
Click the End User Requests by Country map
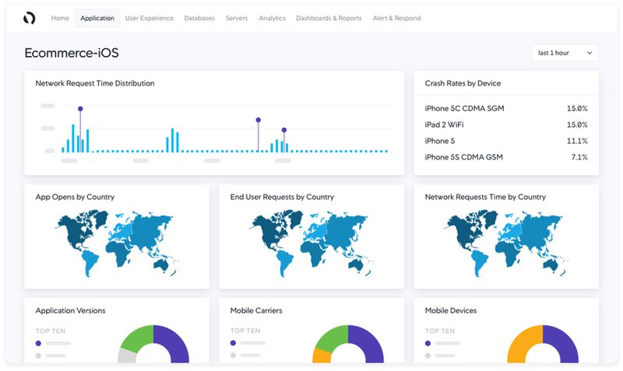pyautogui.click(x=311, y=241)
